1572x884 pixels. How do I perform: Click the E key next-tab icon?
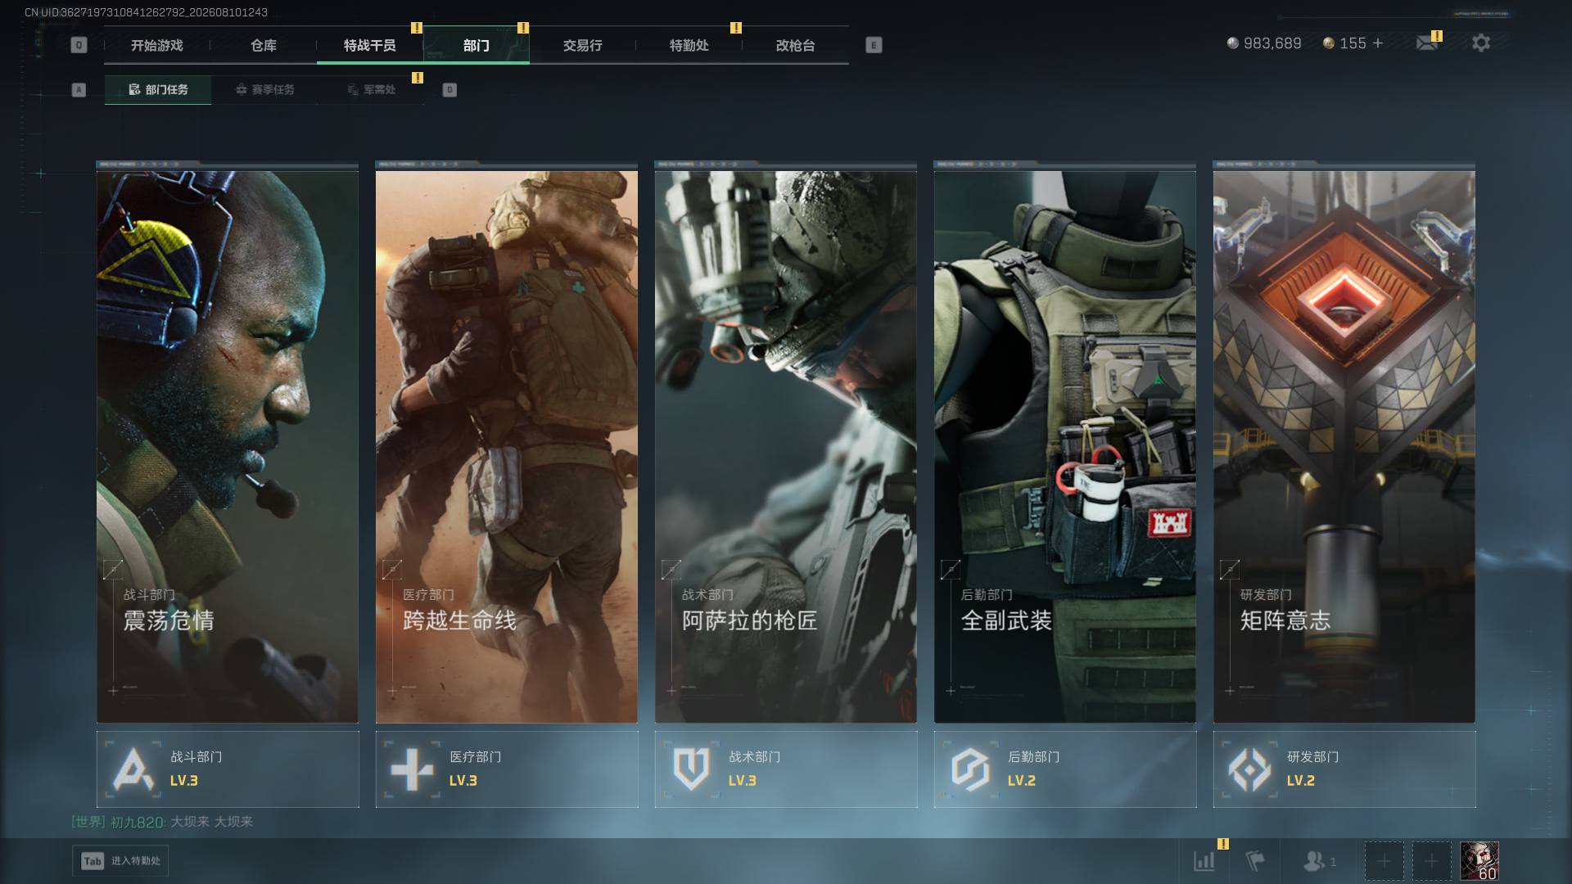click(x=874, y=45)
